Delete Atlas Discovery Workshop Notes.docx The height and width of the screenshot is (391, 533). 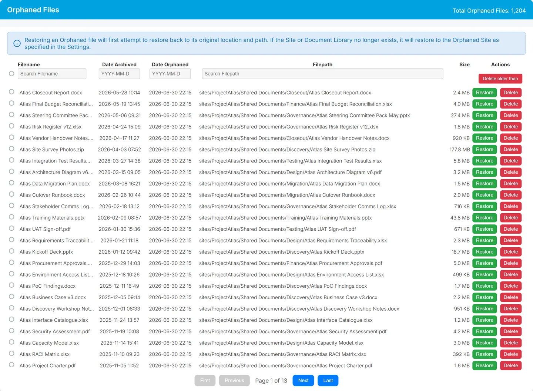click(511, 309)
